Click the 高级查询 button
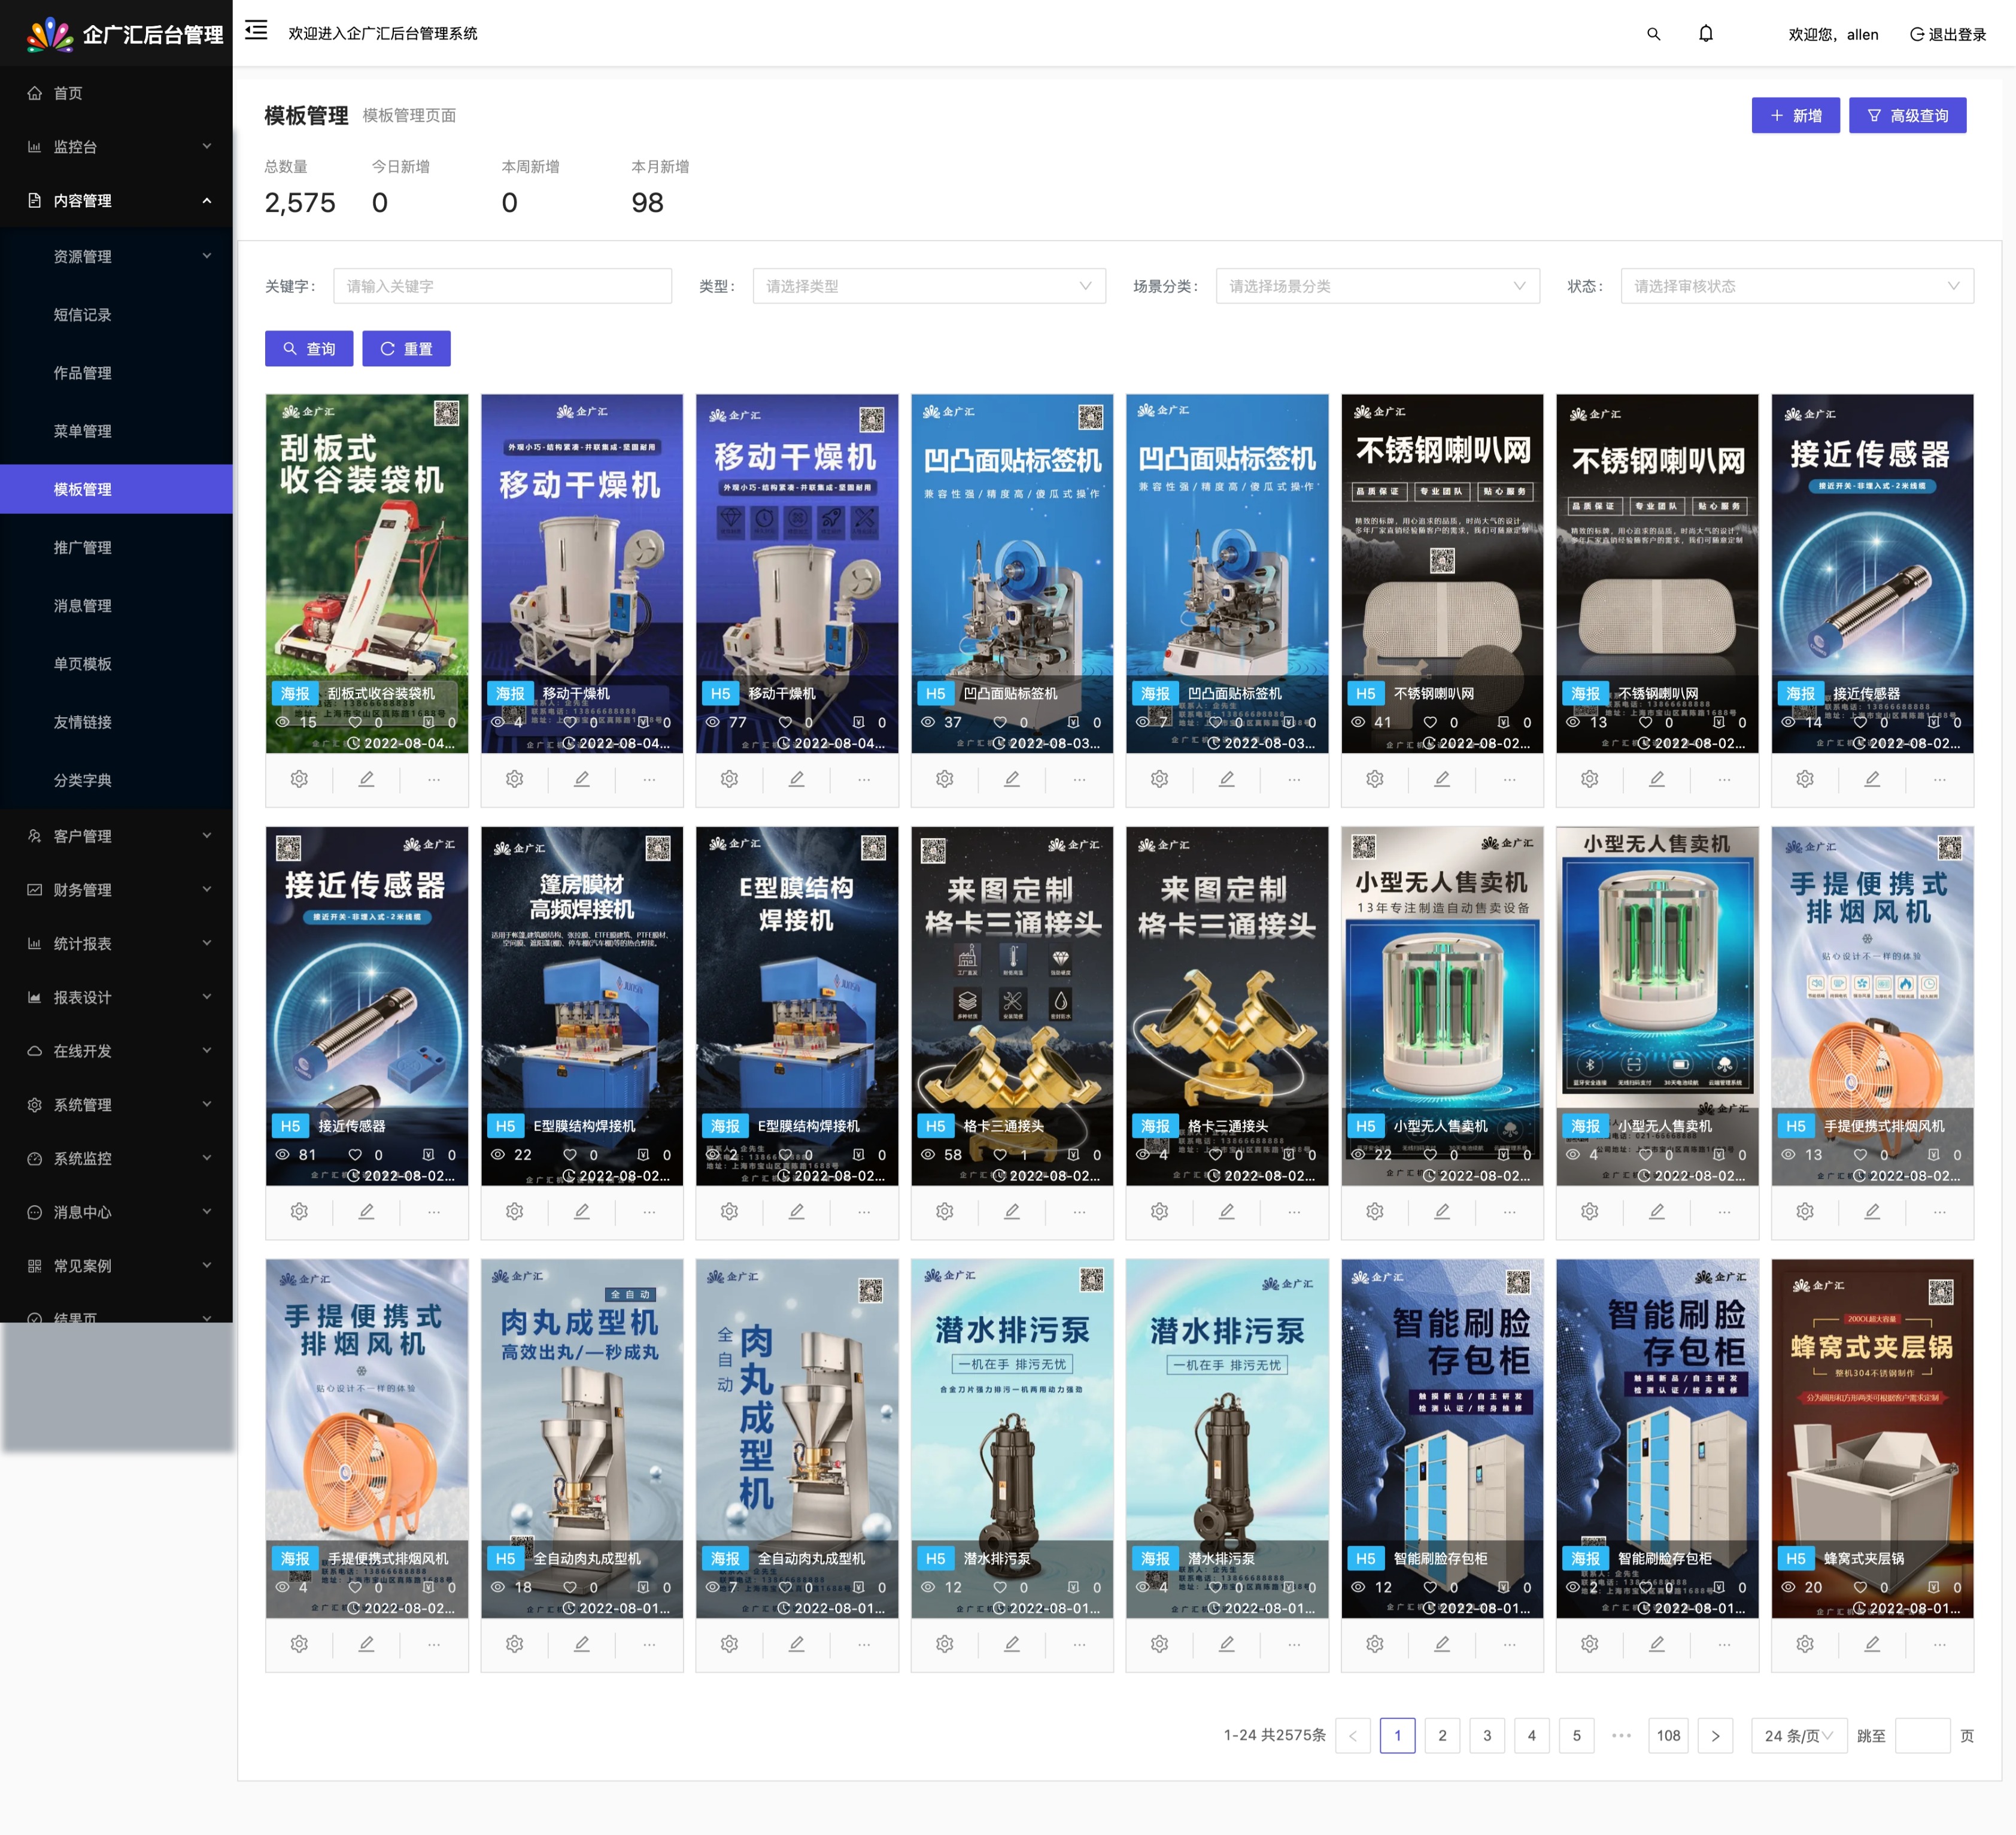The image size is (2016, 1835). tap(1907, 116)
